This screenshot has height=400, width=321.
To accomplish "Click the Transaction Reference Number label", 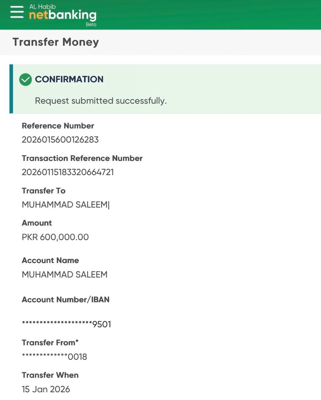I will point(82,158).
